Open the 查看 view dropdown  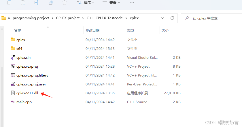pyautogui.click(x=111, y=3)
